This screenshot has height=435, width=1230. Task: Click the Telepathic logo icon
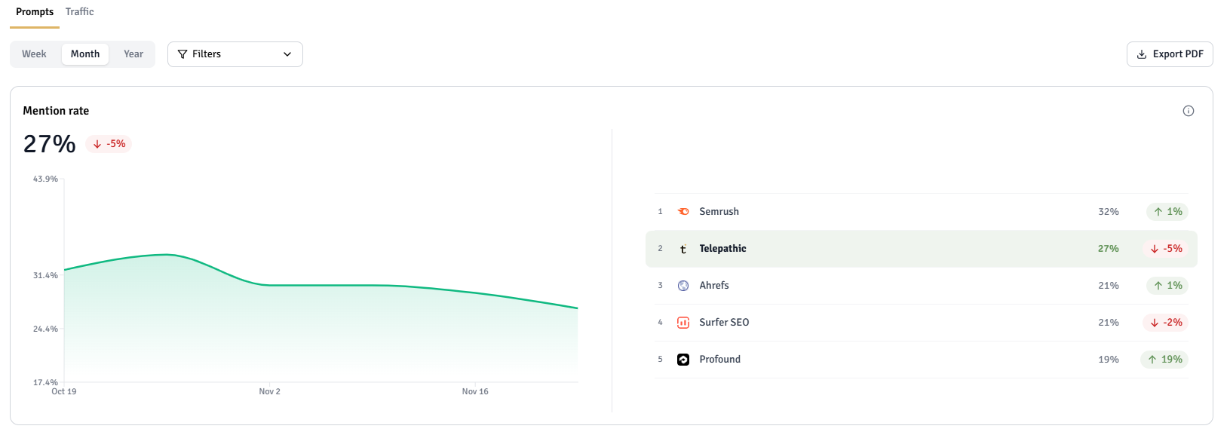pyautogui.click(x=683, y=249)
